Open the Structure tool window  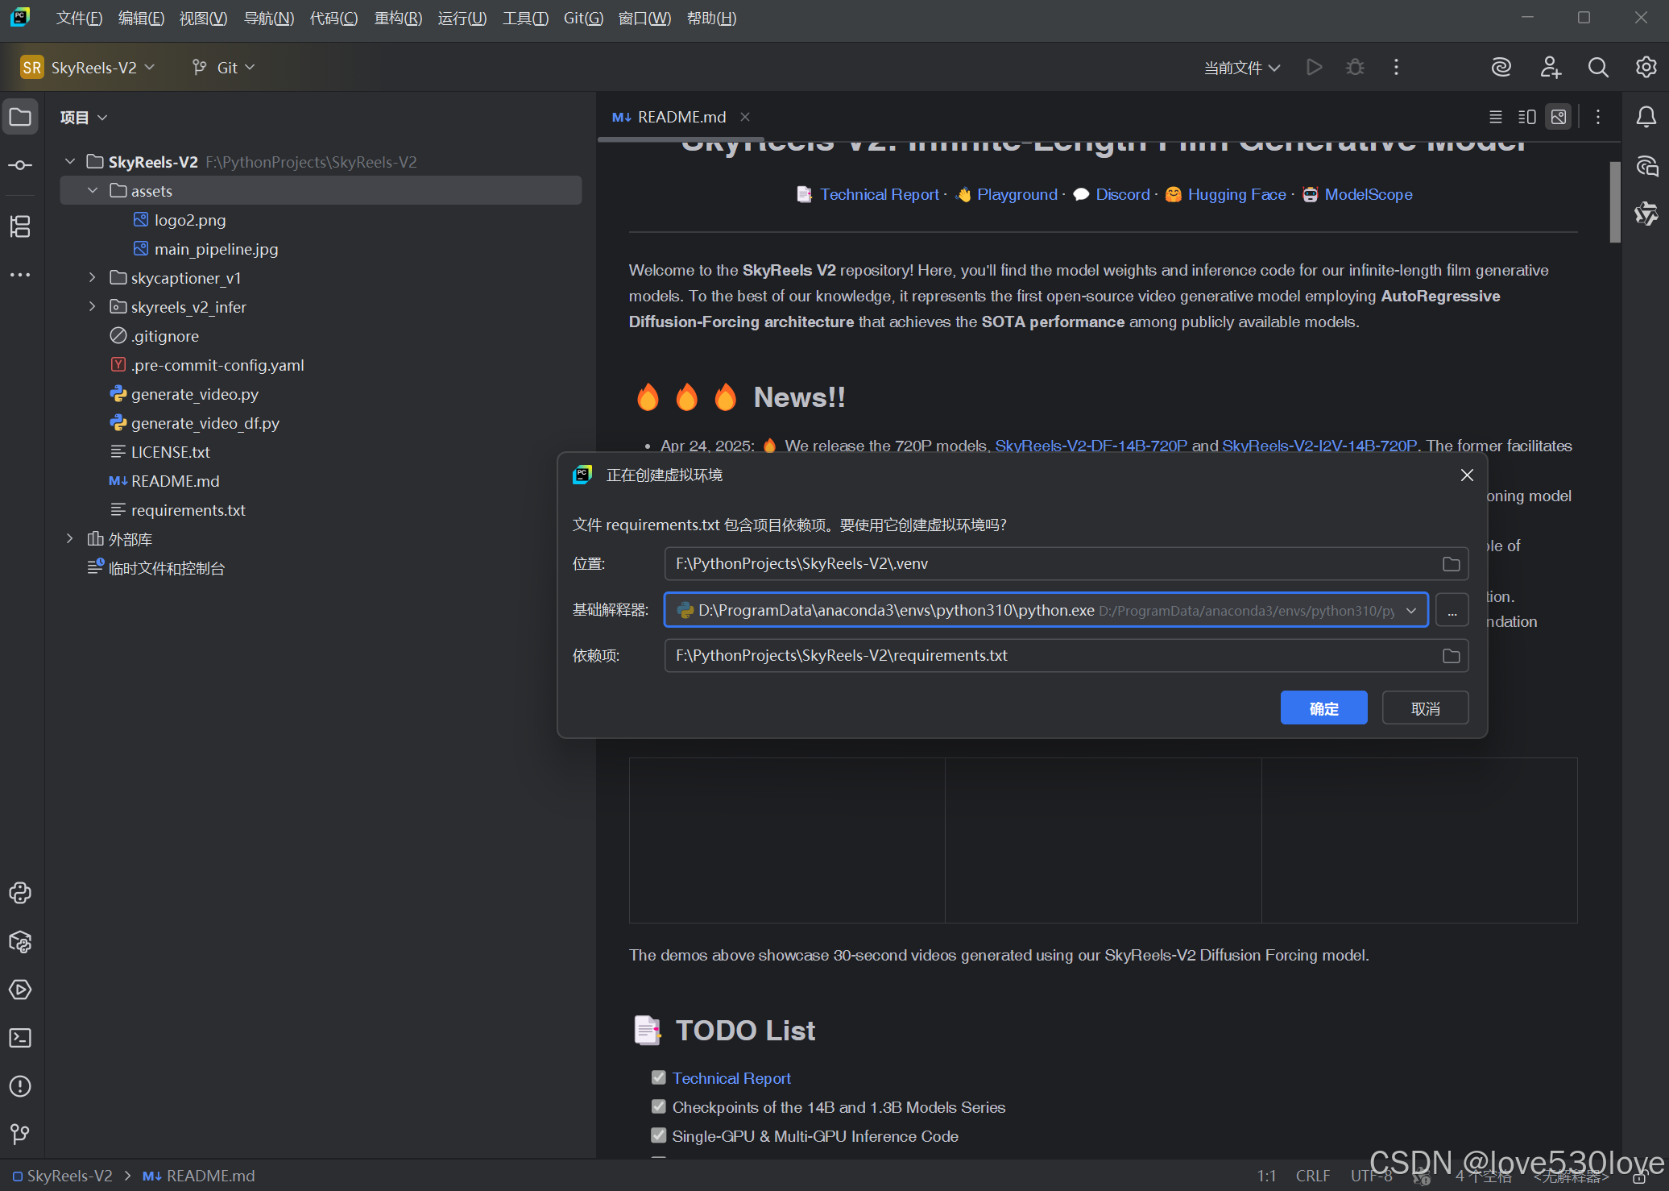point(20,226)
